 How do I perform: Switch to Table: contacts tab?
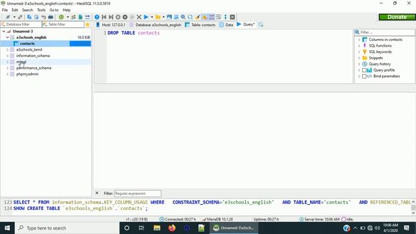[x=200, y=25]
